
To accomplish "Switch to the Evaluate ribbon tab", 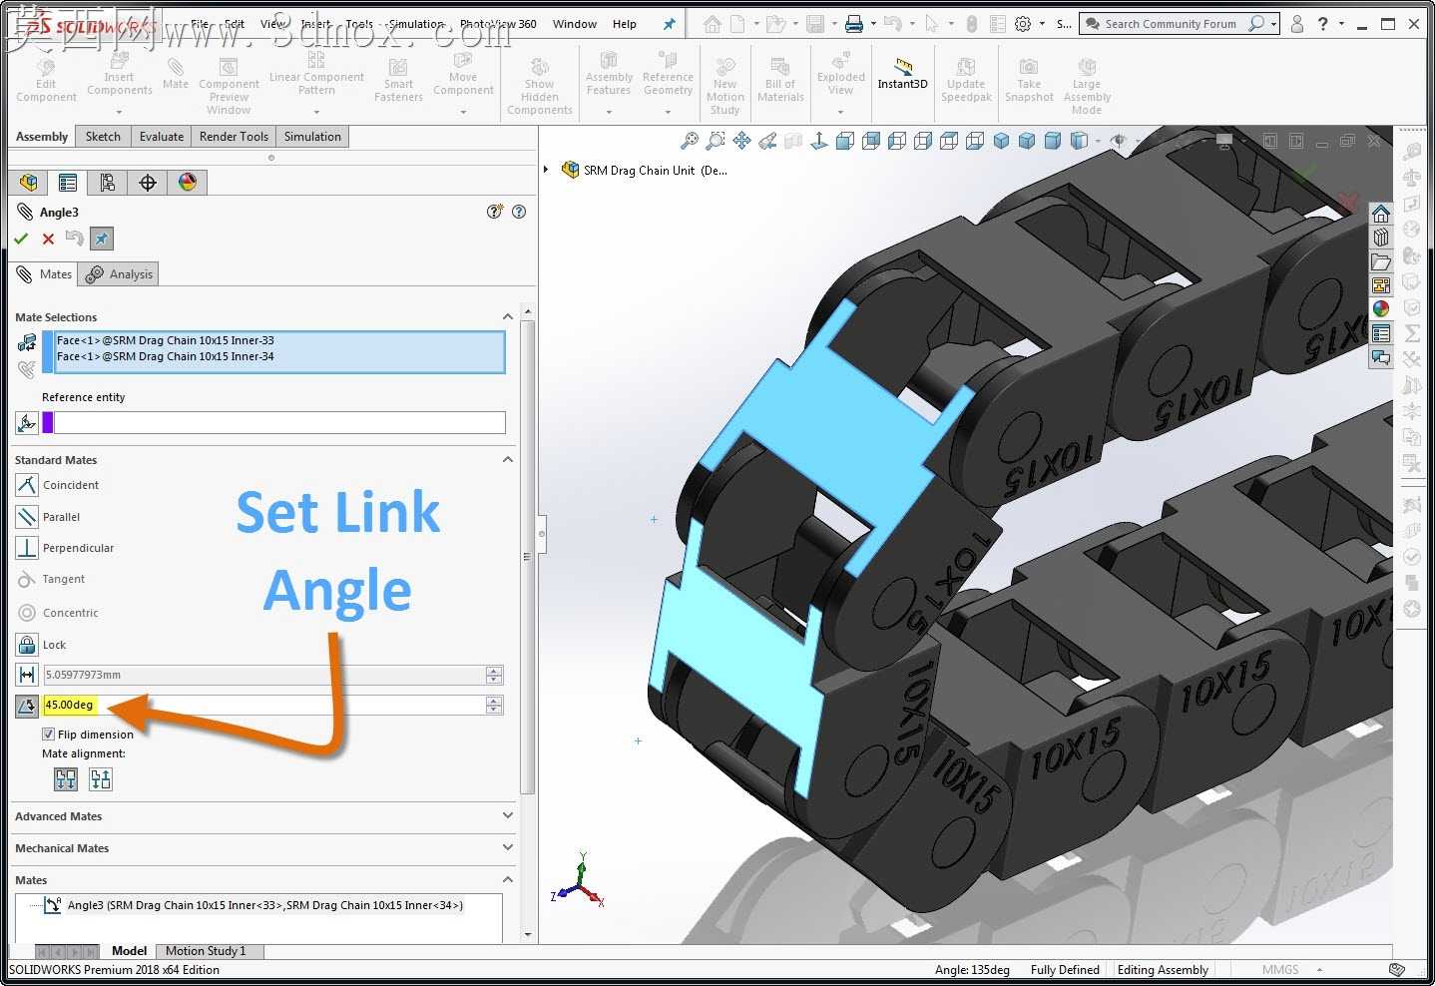I will (x=162, y=137).
